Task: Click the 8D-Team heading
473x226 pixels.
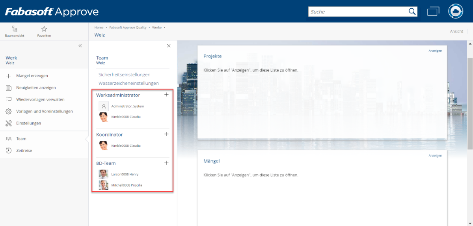Action: tap(106, 163)
